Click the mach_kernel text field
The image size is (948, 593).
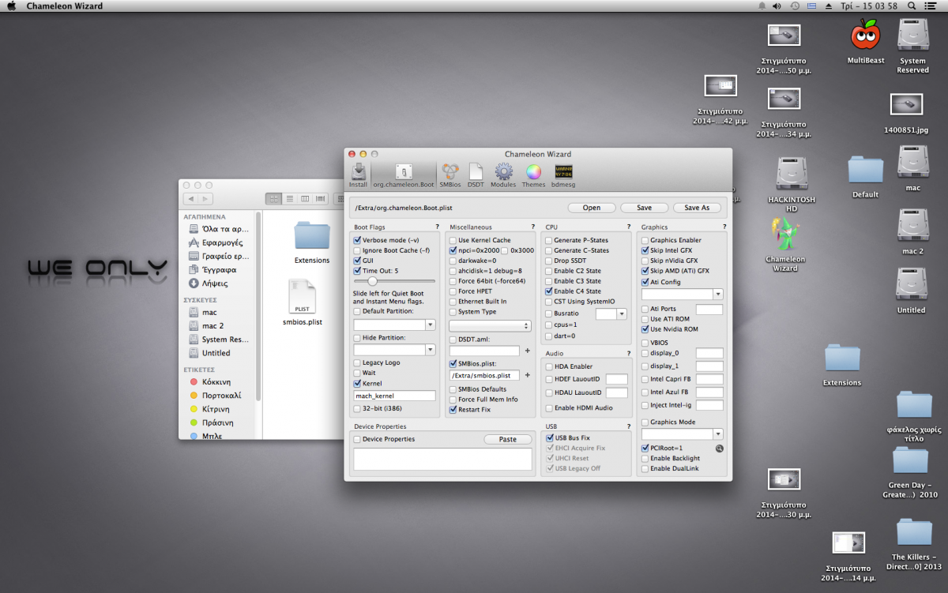pos(394,396)
